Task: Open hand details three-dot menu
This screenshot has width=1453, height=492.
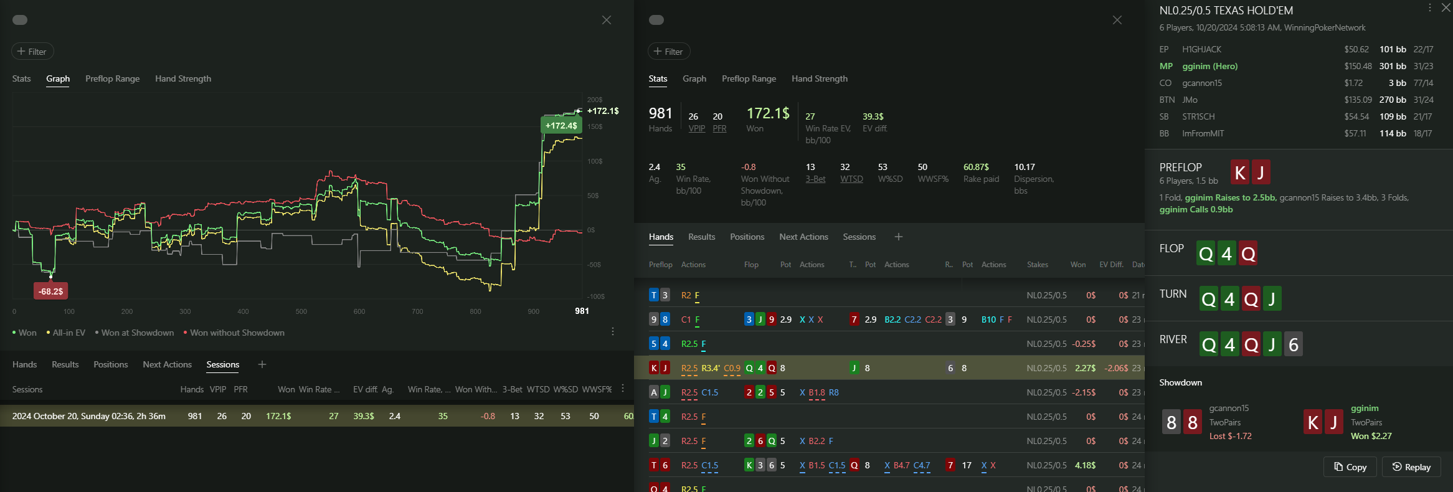Action: [x=1430, y=7]
